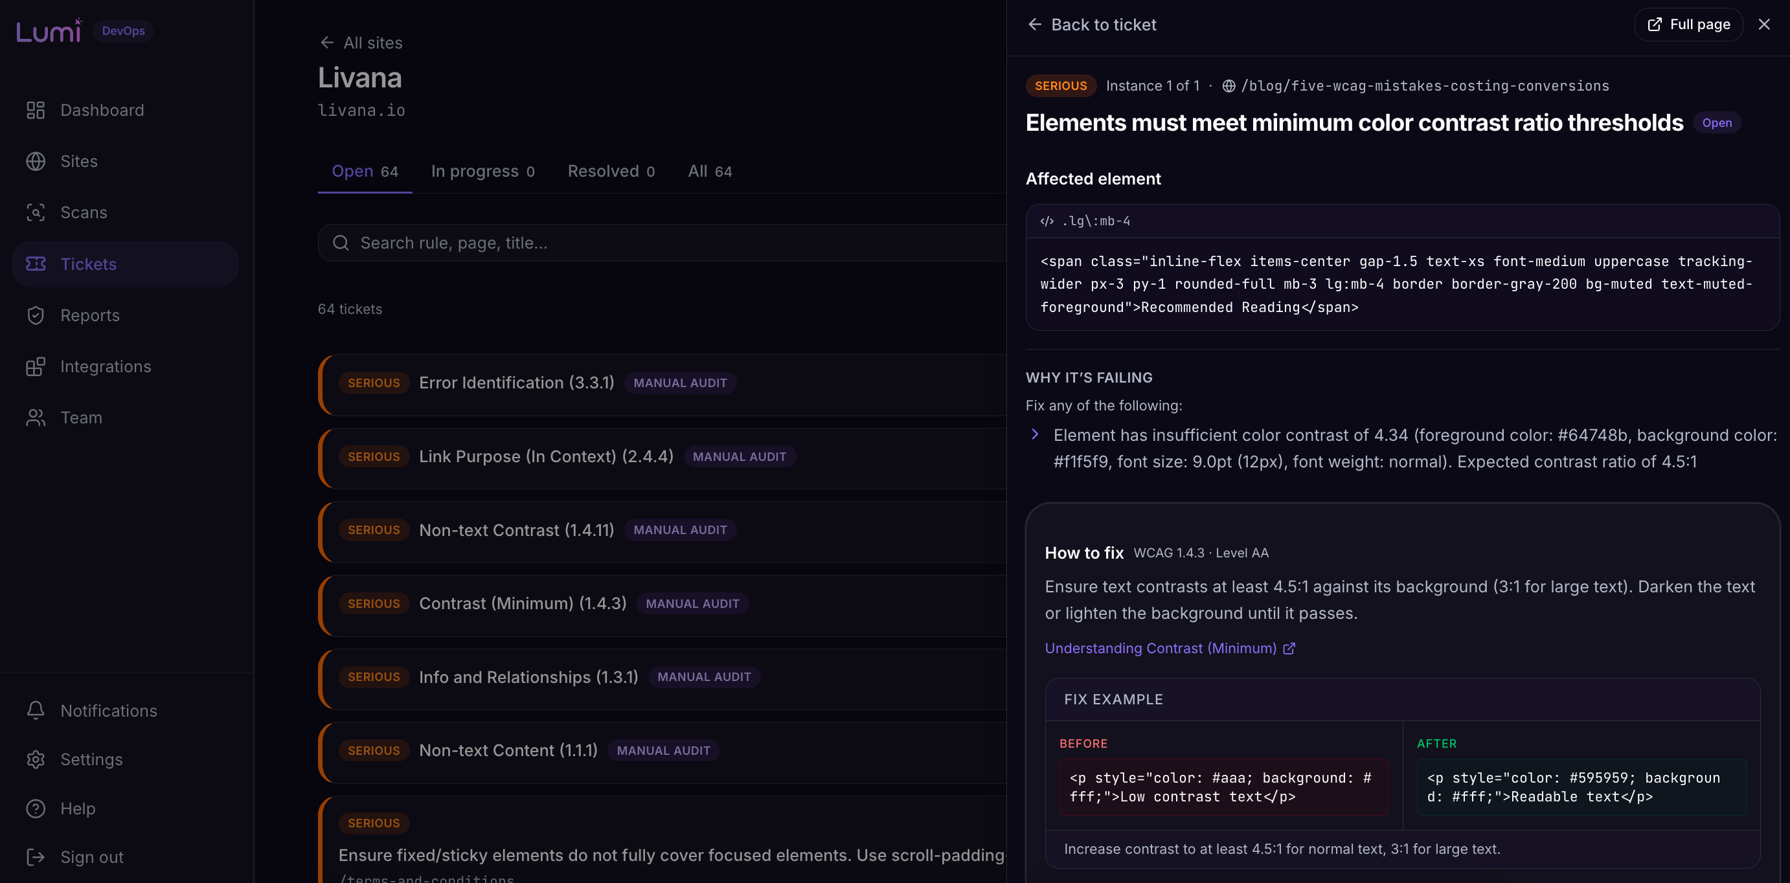The height and width of the screenshot is (883, 1790).
Task: Click the code icon beside .lg\:mb-4
Action: point(1047,221)
